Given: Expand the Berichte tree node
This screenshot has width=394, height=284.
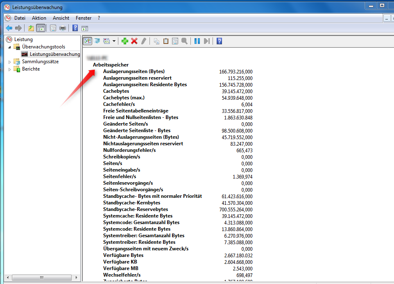Looking at the screenshot, I should tap(9, 69).
